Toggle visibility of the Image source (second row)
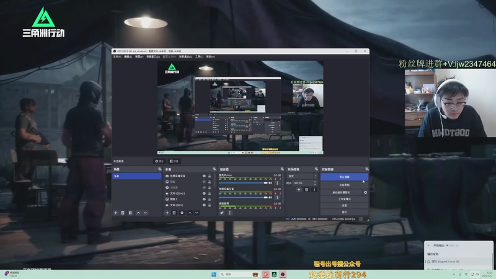The width and height of the screenshot is (496, 279). tap(204, 182)
